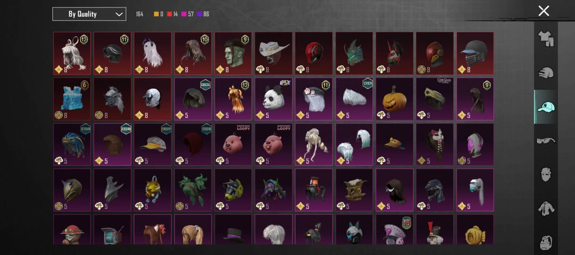
Task: Filter by the orange quality swatch
Action: (156, 14)
